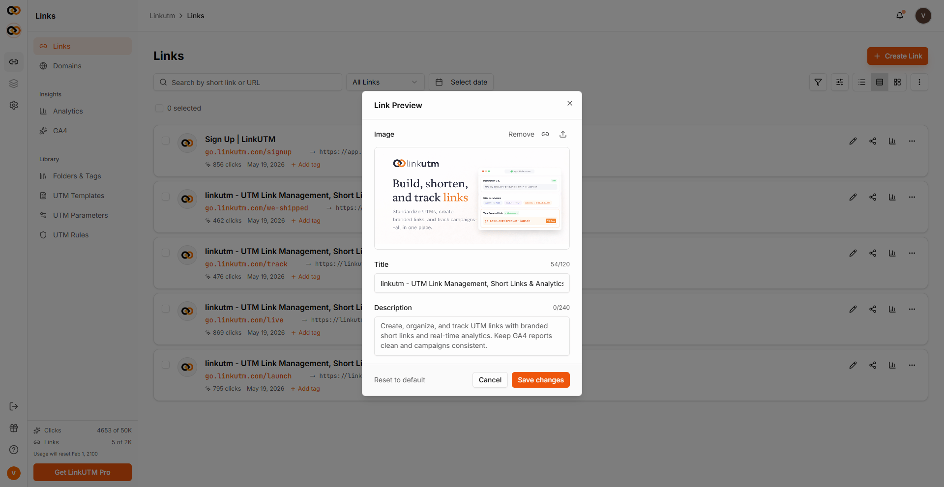Open go.linkutm.com/track short link
Viewport: 944px width, 487px height.
pyautogui.click(x=246, y=264)
